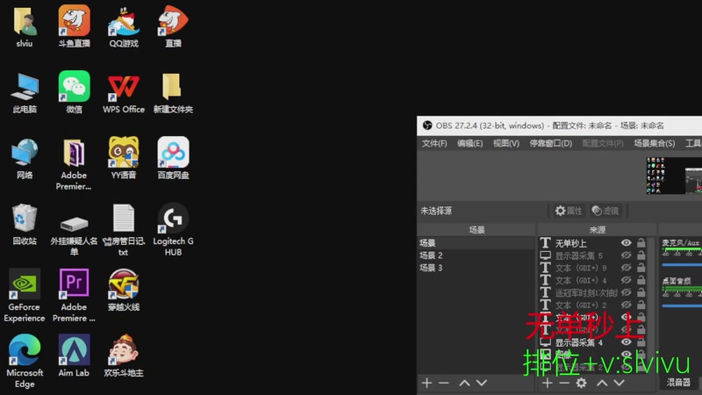Hide the 显示器采集 4 source
This screenshot has width=702, height=395.
point(626,341)
